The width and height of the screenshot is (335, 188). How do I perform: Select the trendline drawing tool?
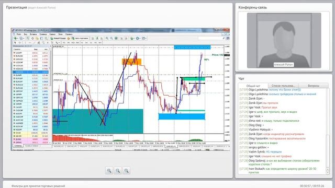coord(35,43)
